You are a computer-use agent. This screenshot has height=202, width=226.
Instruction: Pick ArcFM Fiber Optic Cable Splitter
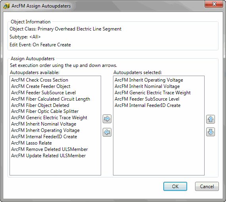click(45, 111)
